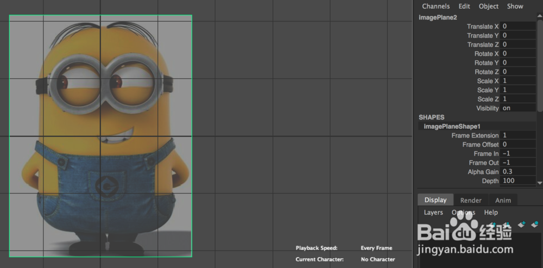Open the layer editor Help menu
Image resolution: width=543 pixels, height=268 pixels.
click(491, 213)
